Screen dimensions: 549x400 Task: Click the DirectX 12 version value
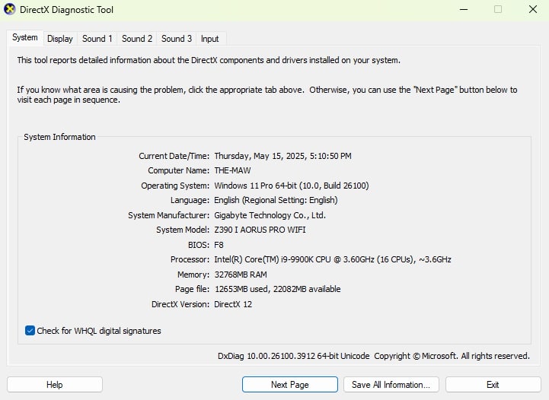[233, 304]
